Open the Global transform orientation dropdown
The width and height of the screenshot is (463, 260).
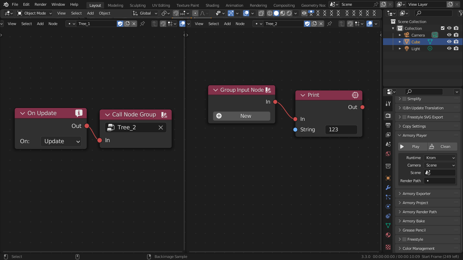tap(145, 13)
